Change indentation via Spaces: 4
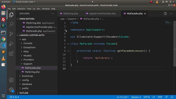The height and width of the screenshot is (99, 176). point(136,97)
